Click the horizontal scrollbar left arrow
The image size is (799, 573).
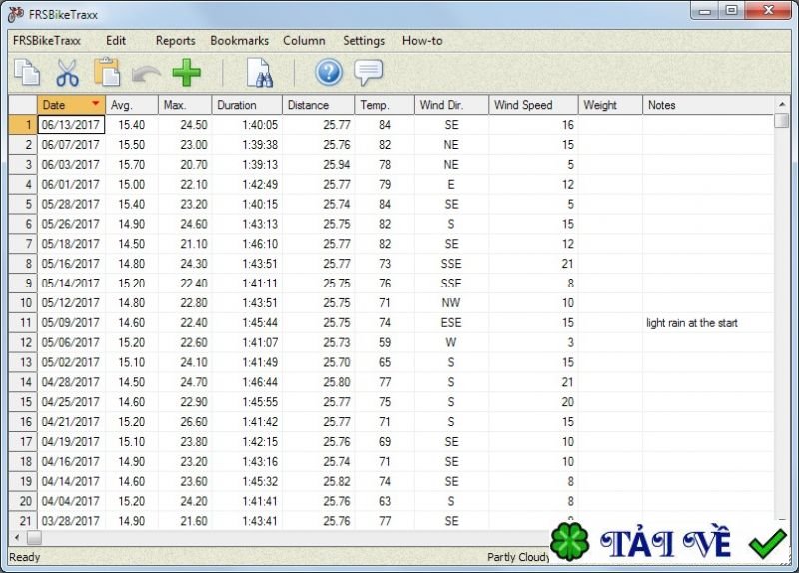pos(17,537)
